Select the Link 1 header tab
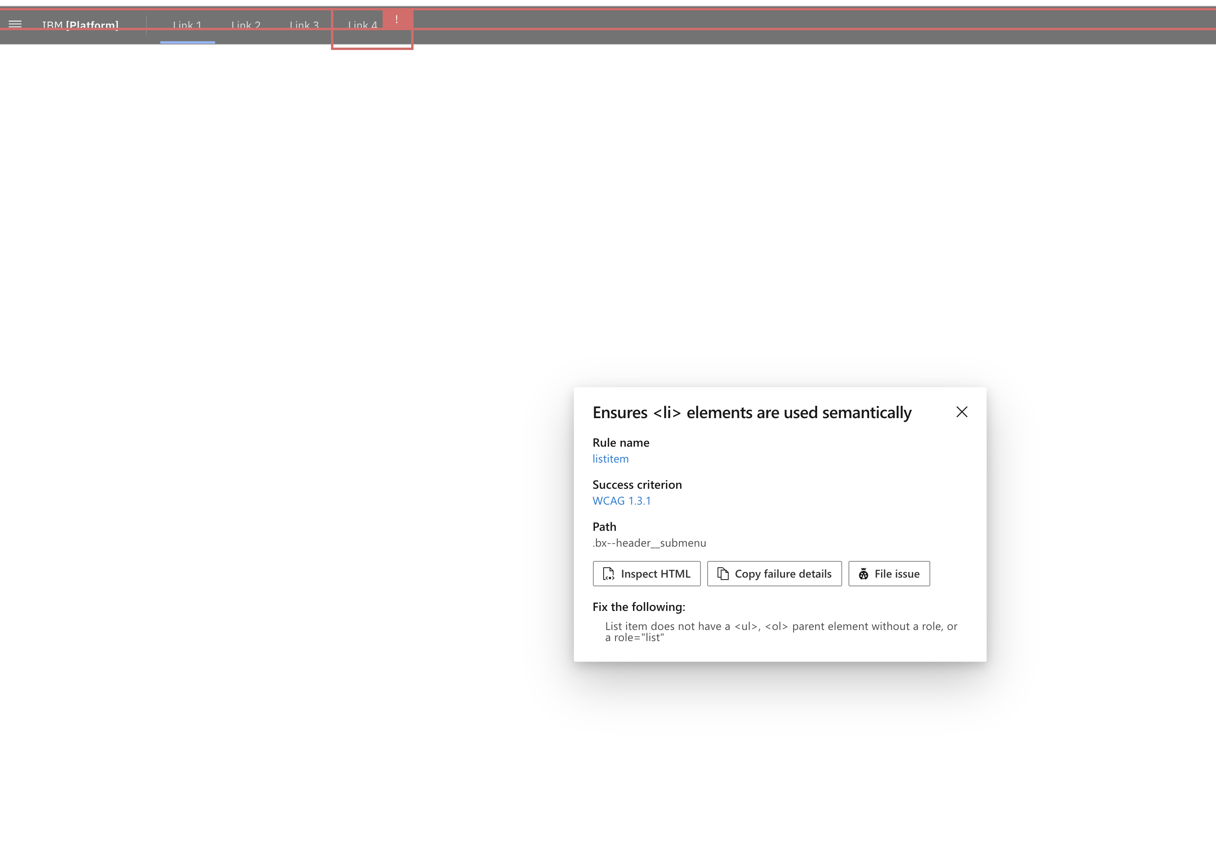Screen dimensions: 1216x868 [187, 26]
